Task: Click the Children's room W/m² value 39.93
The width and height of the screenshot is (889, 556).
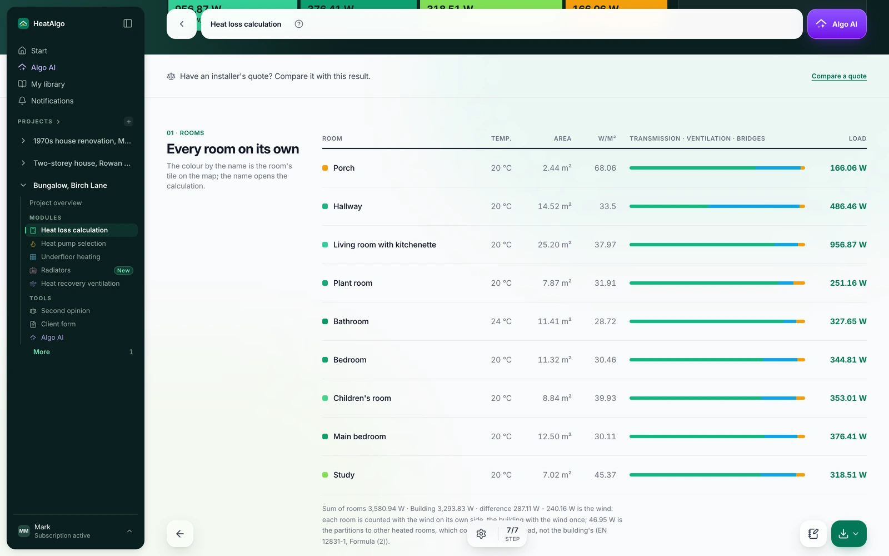Action: [605, 398]
